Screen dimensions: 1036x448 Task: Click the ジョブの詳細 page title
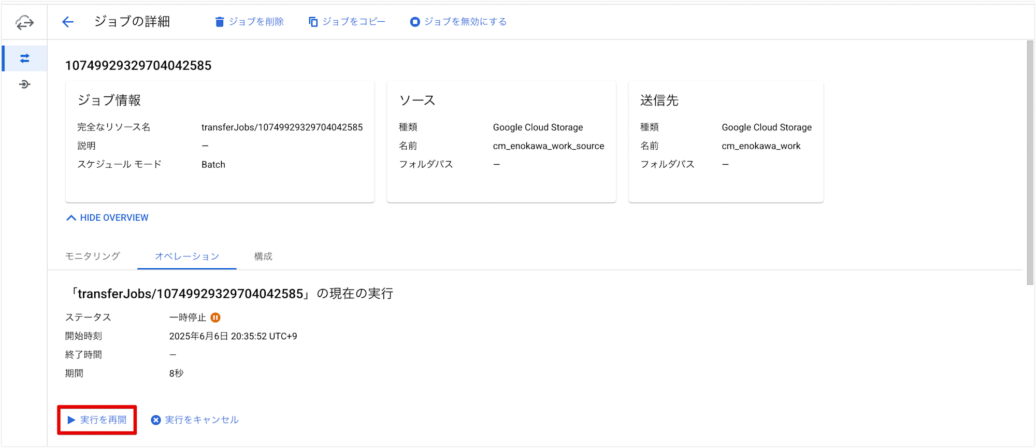[132, 22]
